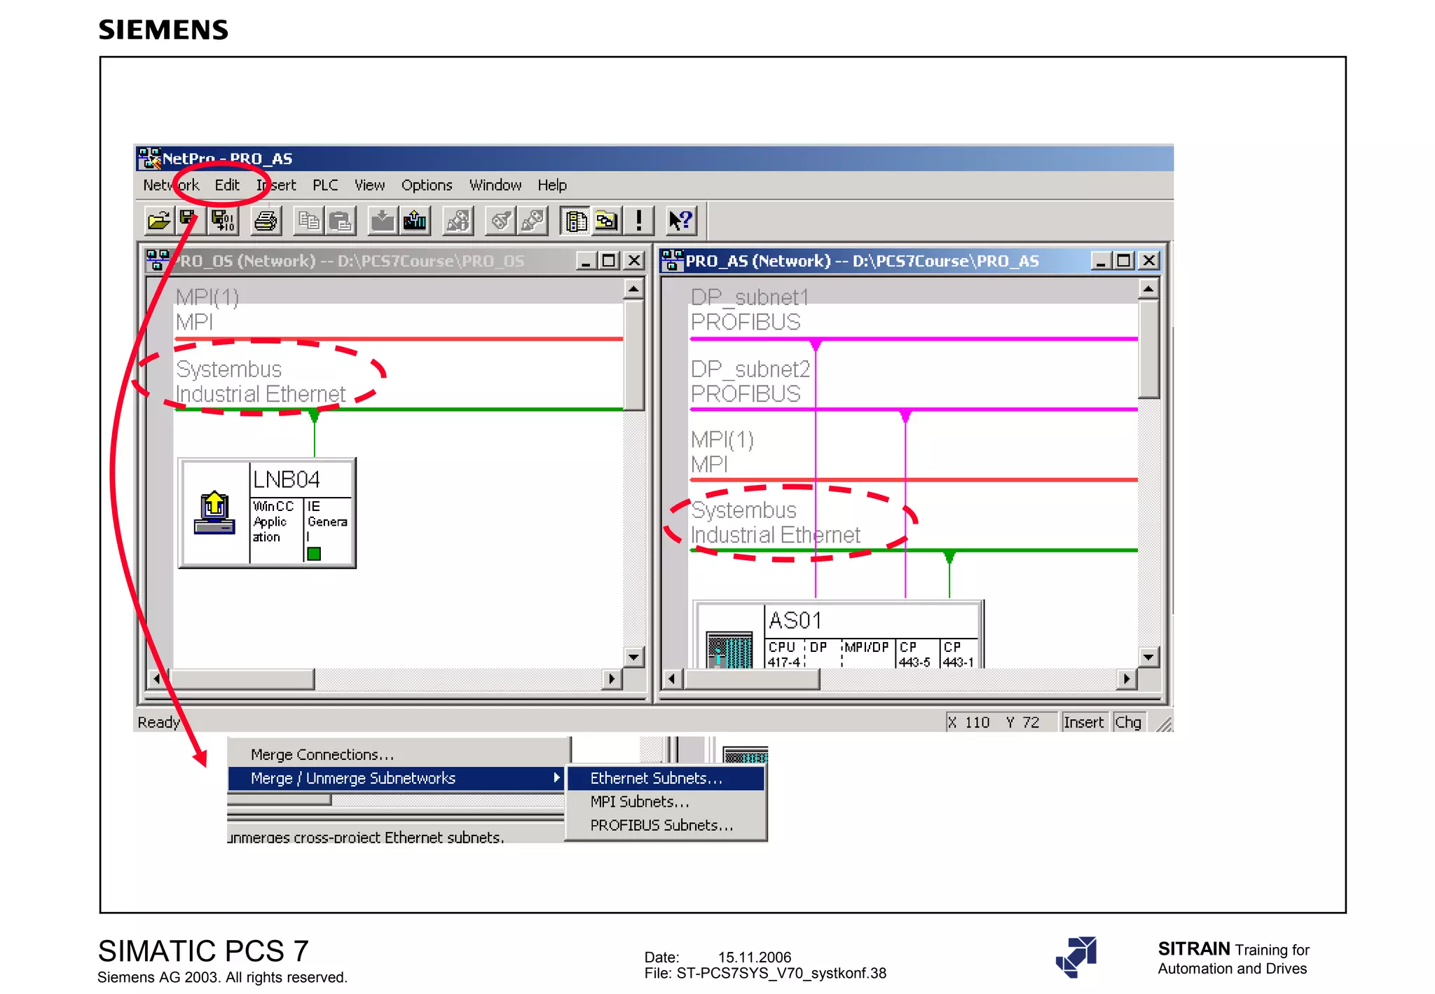Click the second grayed-out connection plug icon
This screenshot has height=994, width=1435.
pyautogui.click(x=533, y=221)
